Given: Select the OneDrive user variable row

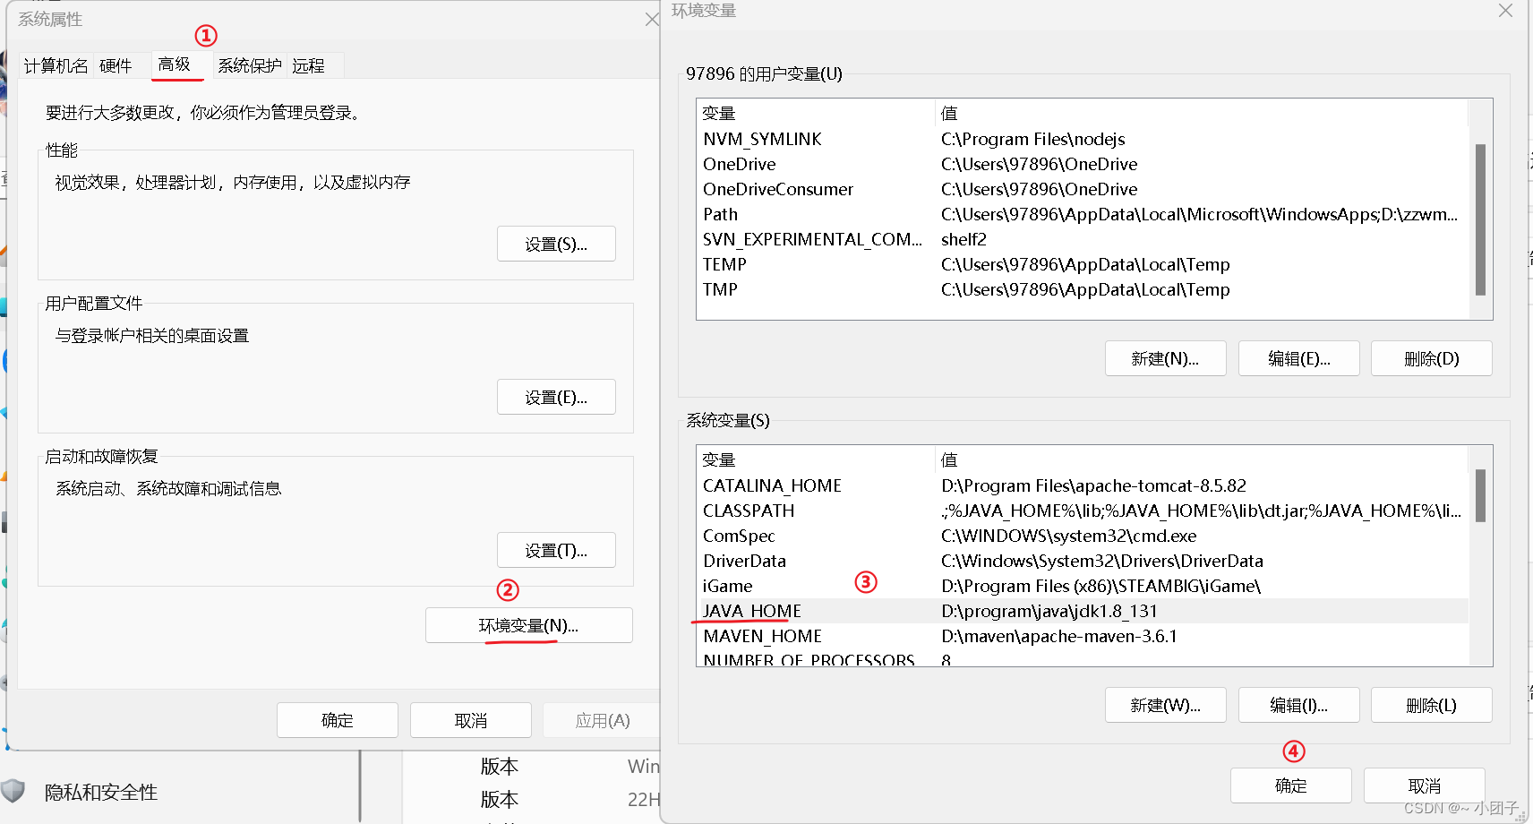Looking at the screenshot, I should coord(1083,164).
